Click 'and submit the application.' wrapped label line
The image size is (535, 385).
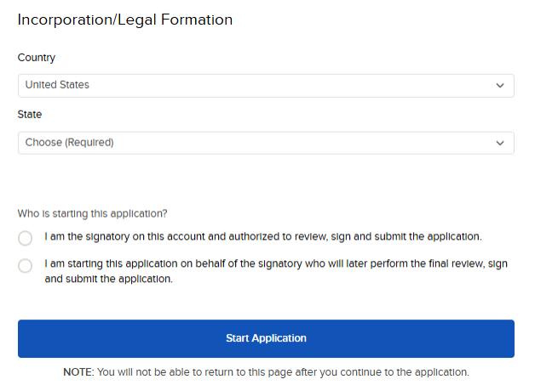109,279
